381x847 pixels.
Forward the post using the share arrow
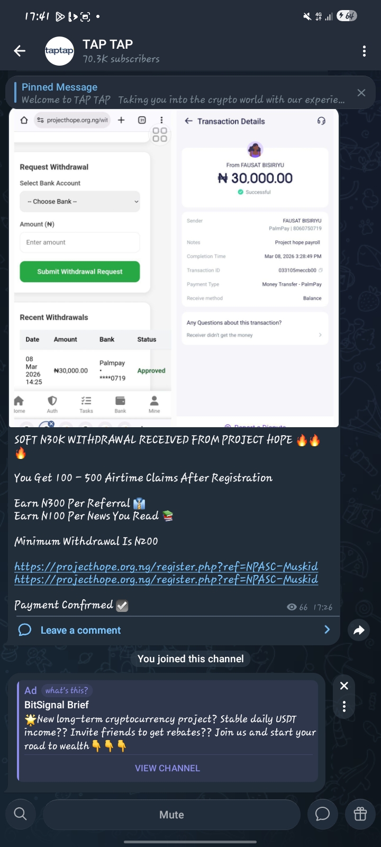click(359, 630)
